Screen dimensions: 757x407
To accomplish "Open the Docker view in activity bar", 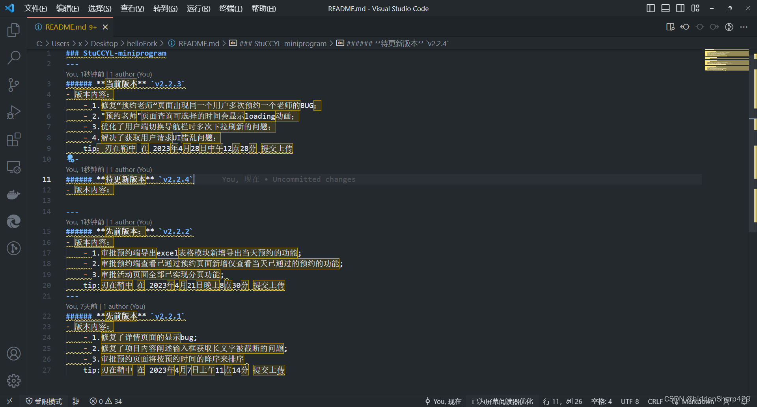I will tap(13, 194).
